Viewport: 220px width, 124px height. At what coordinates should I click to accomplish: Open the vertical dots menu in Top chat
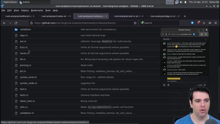pyautogui.click(x=206, y=39)
